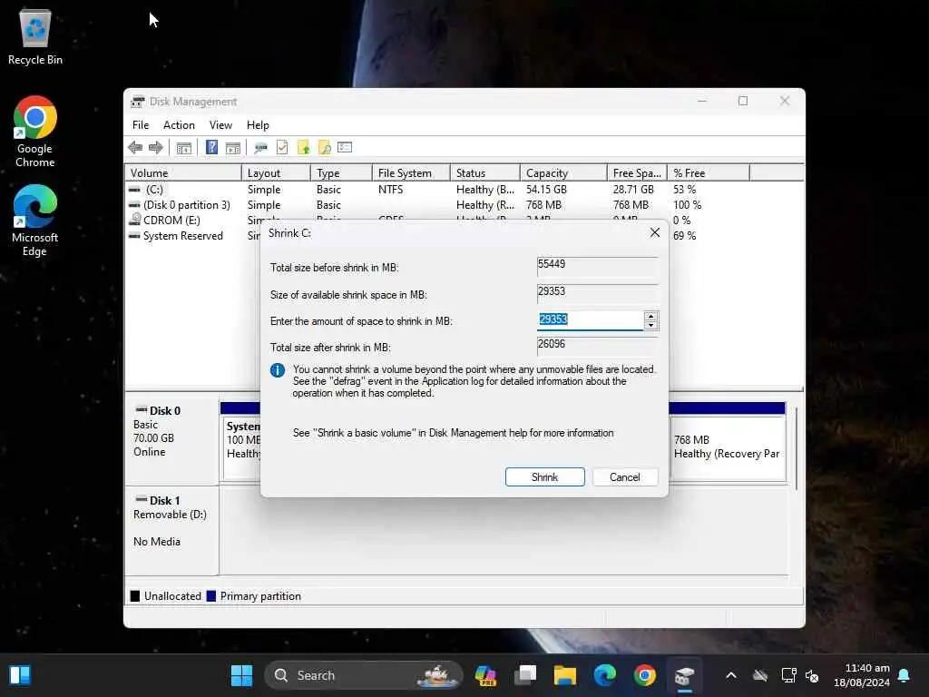Open the Help menu
The width and height of the screenshot is (929, 697).
tap(258, 125)
